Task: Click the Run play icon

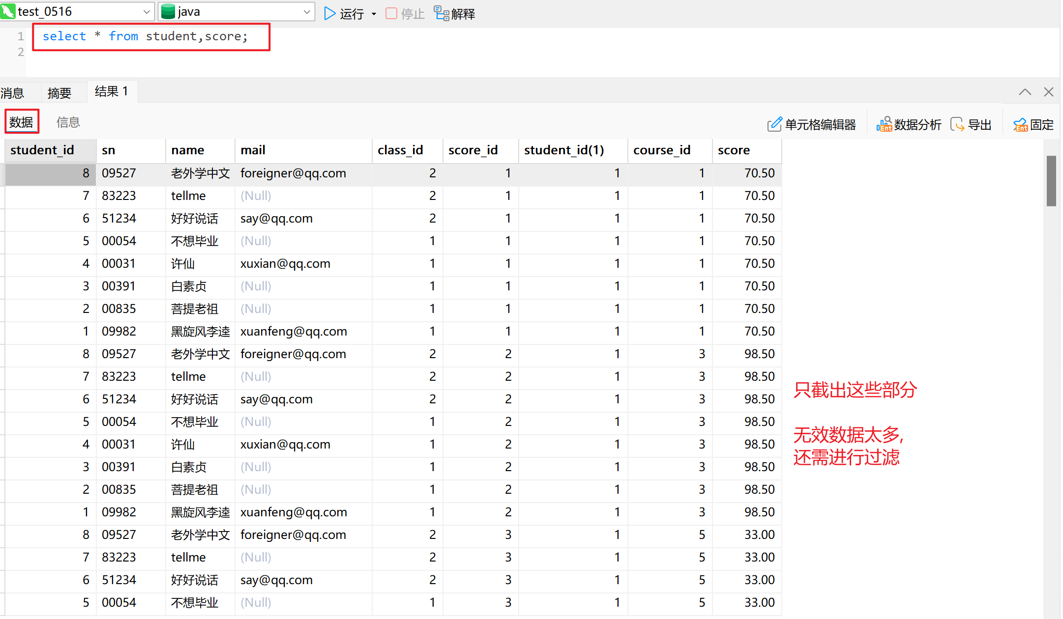Action: coord(329,13)
